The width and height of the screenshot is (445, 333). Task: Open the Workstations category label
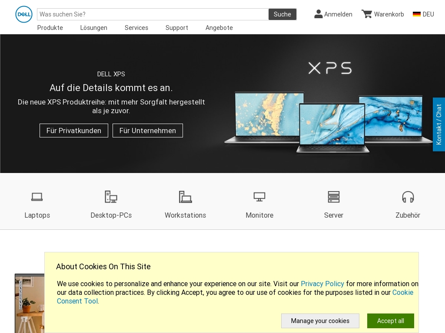185,215
